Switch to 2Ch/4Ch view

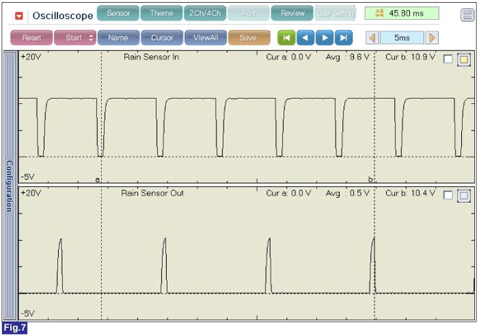click(205, 13)
